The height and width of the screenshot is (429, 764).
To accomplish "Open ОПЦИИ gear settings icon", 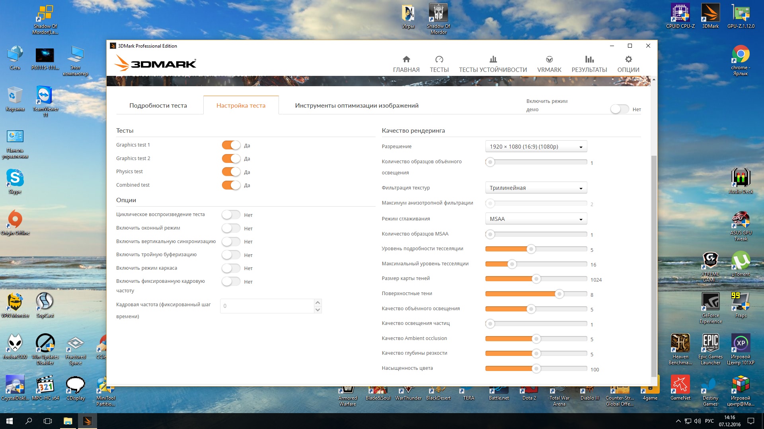I will 628,60.
